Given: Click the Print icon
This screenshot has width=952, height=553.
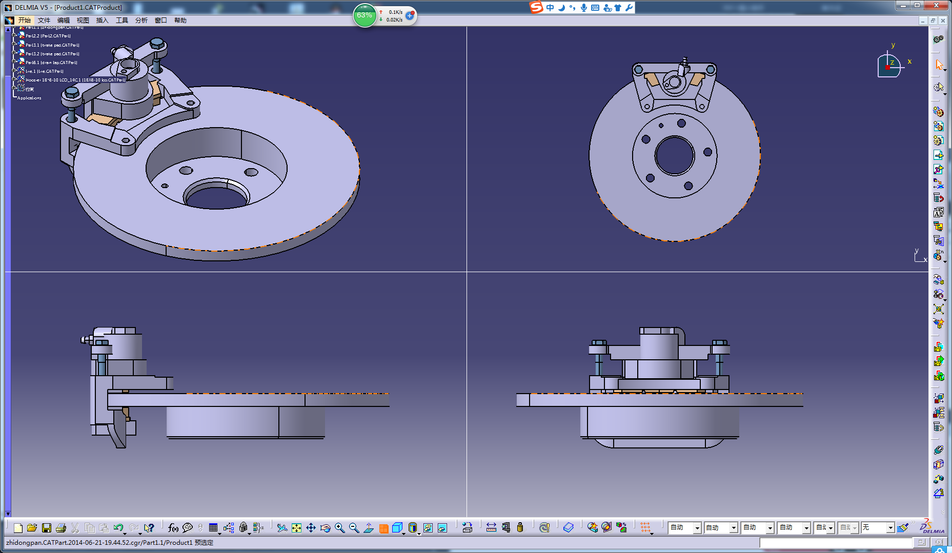Looking at the screenshot, I should pos(61,528).
